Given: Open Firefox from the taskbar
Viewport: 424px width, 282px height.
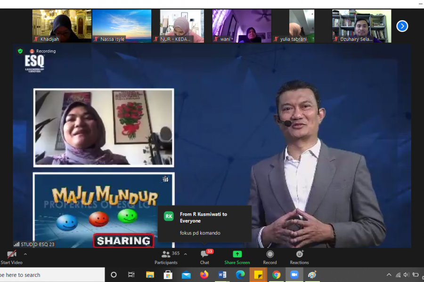Looking at the screenshot, I should click(x=204, y=275).
